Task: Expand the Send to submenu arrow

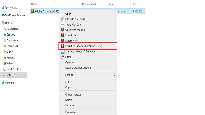Action: [x=114, y=75]
